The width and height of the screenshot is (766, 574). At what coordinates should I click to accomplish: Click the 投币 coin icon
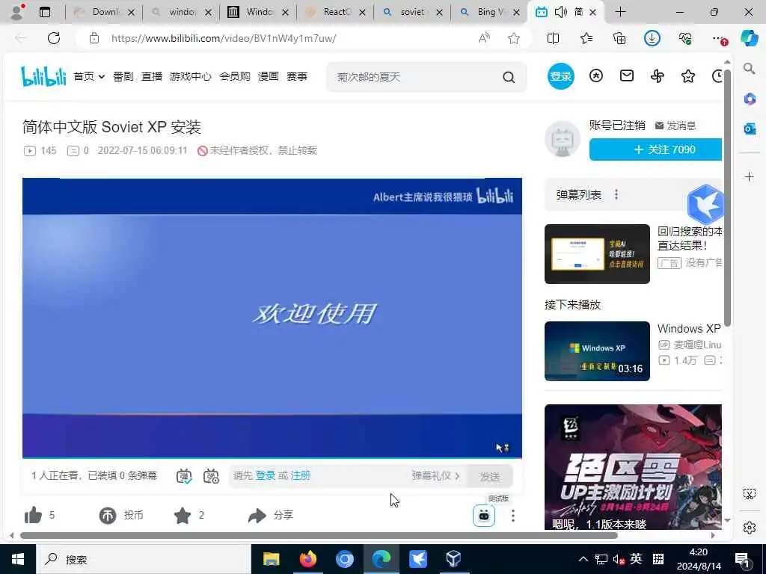click(108, 515)
